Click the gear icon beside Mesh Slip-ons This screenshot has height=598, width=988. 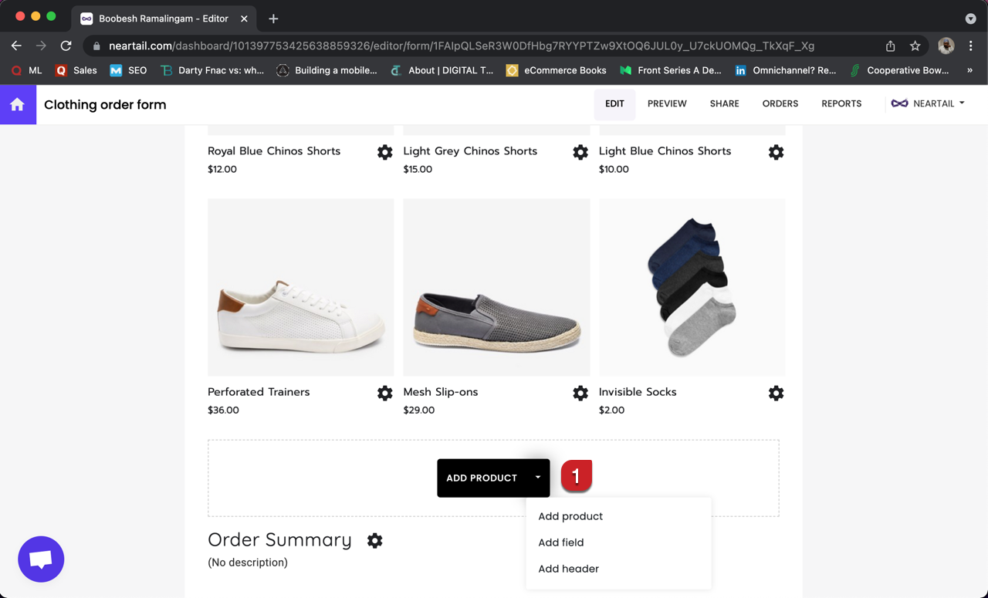pyautogui.click(x=580, y=394)
